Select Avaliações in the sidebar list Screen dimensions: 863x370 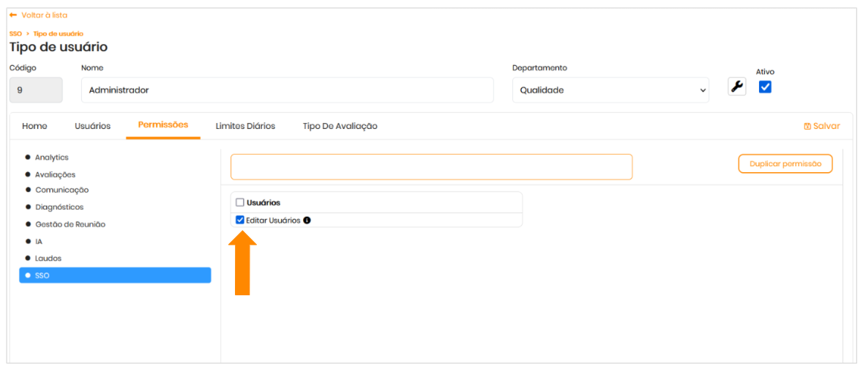pyautogui.click(x=55, y=174)
